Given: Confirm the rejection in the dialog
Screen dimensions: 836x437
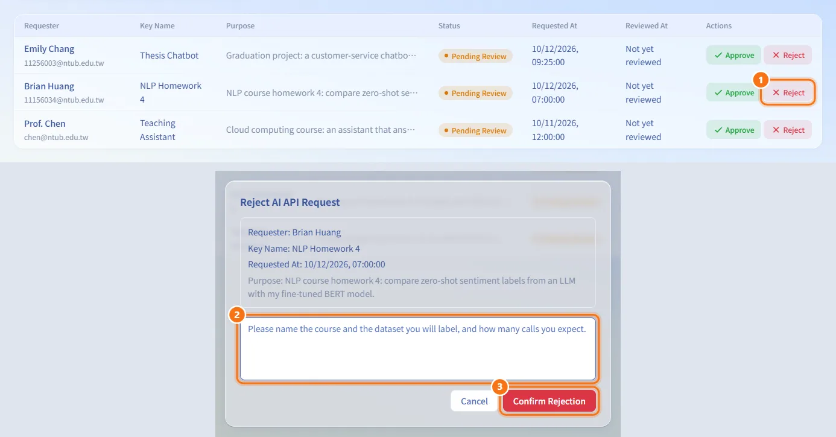Looking at the screenshot, I should click(549, 401).
